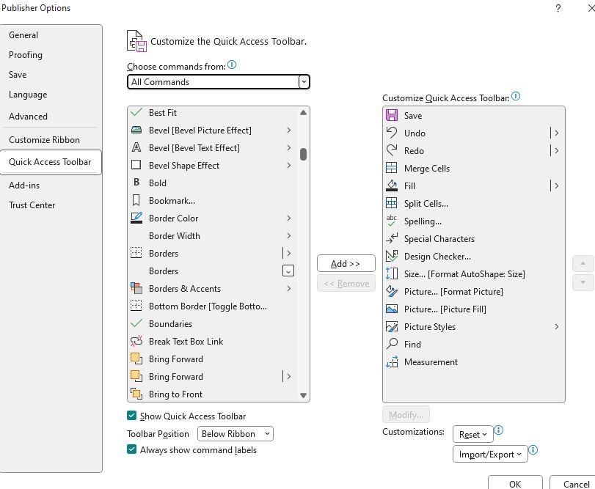Click info icon beside Import/Export

click(533, 449)
